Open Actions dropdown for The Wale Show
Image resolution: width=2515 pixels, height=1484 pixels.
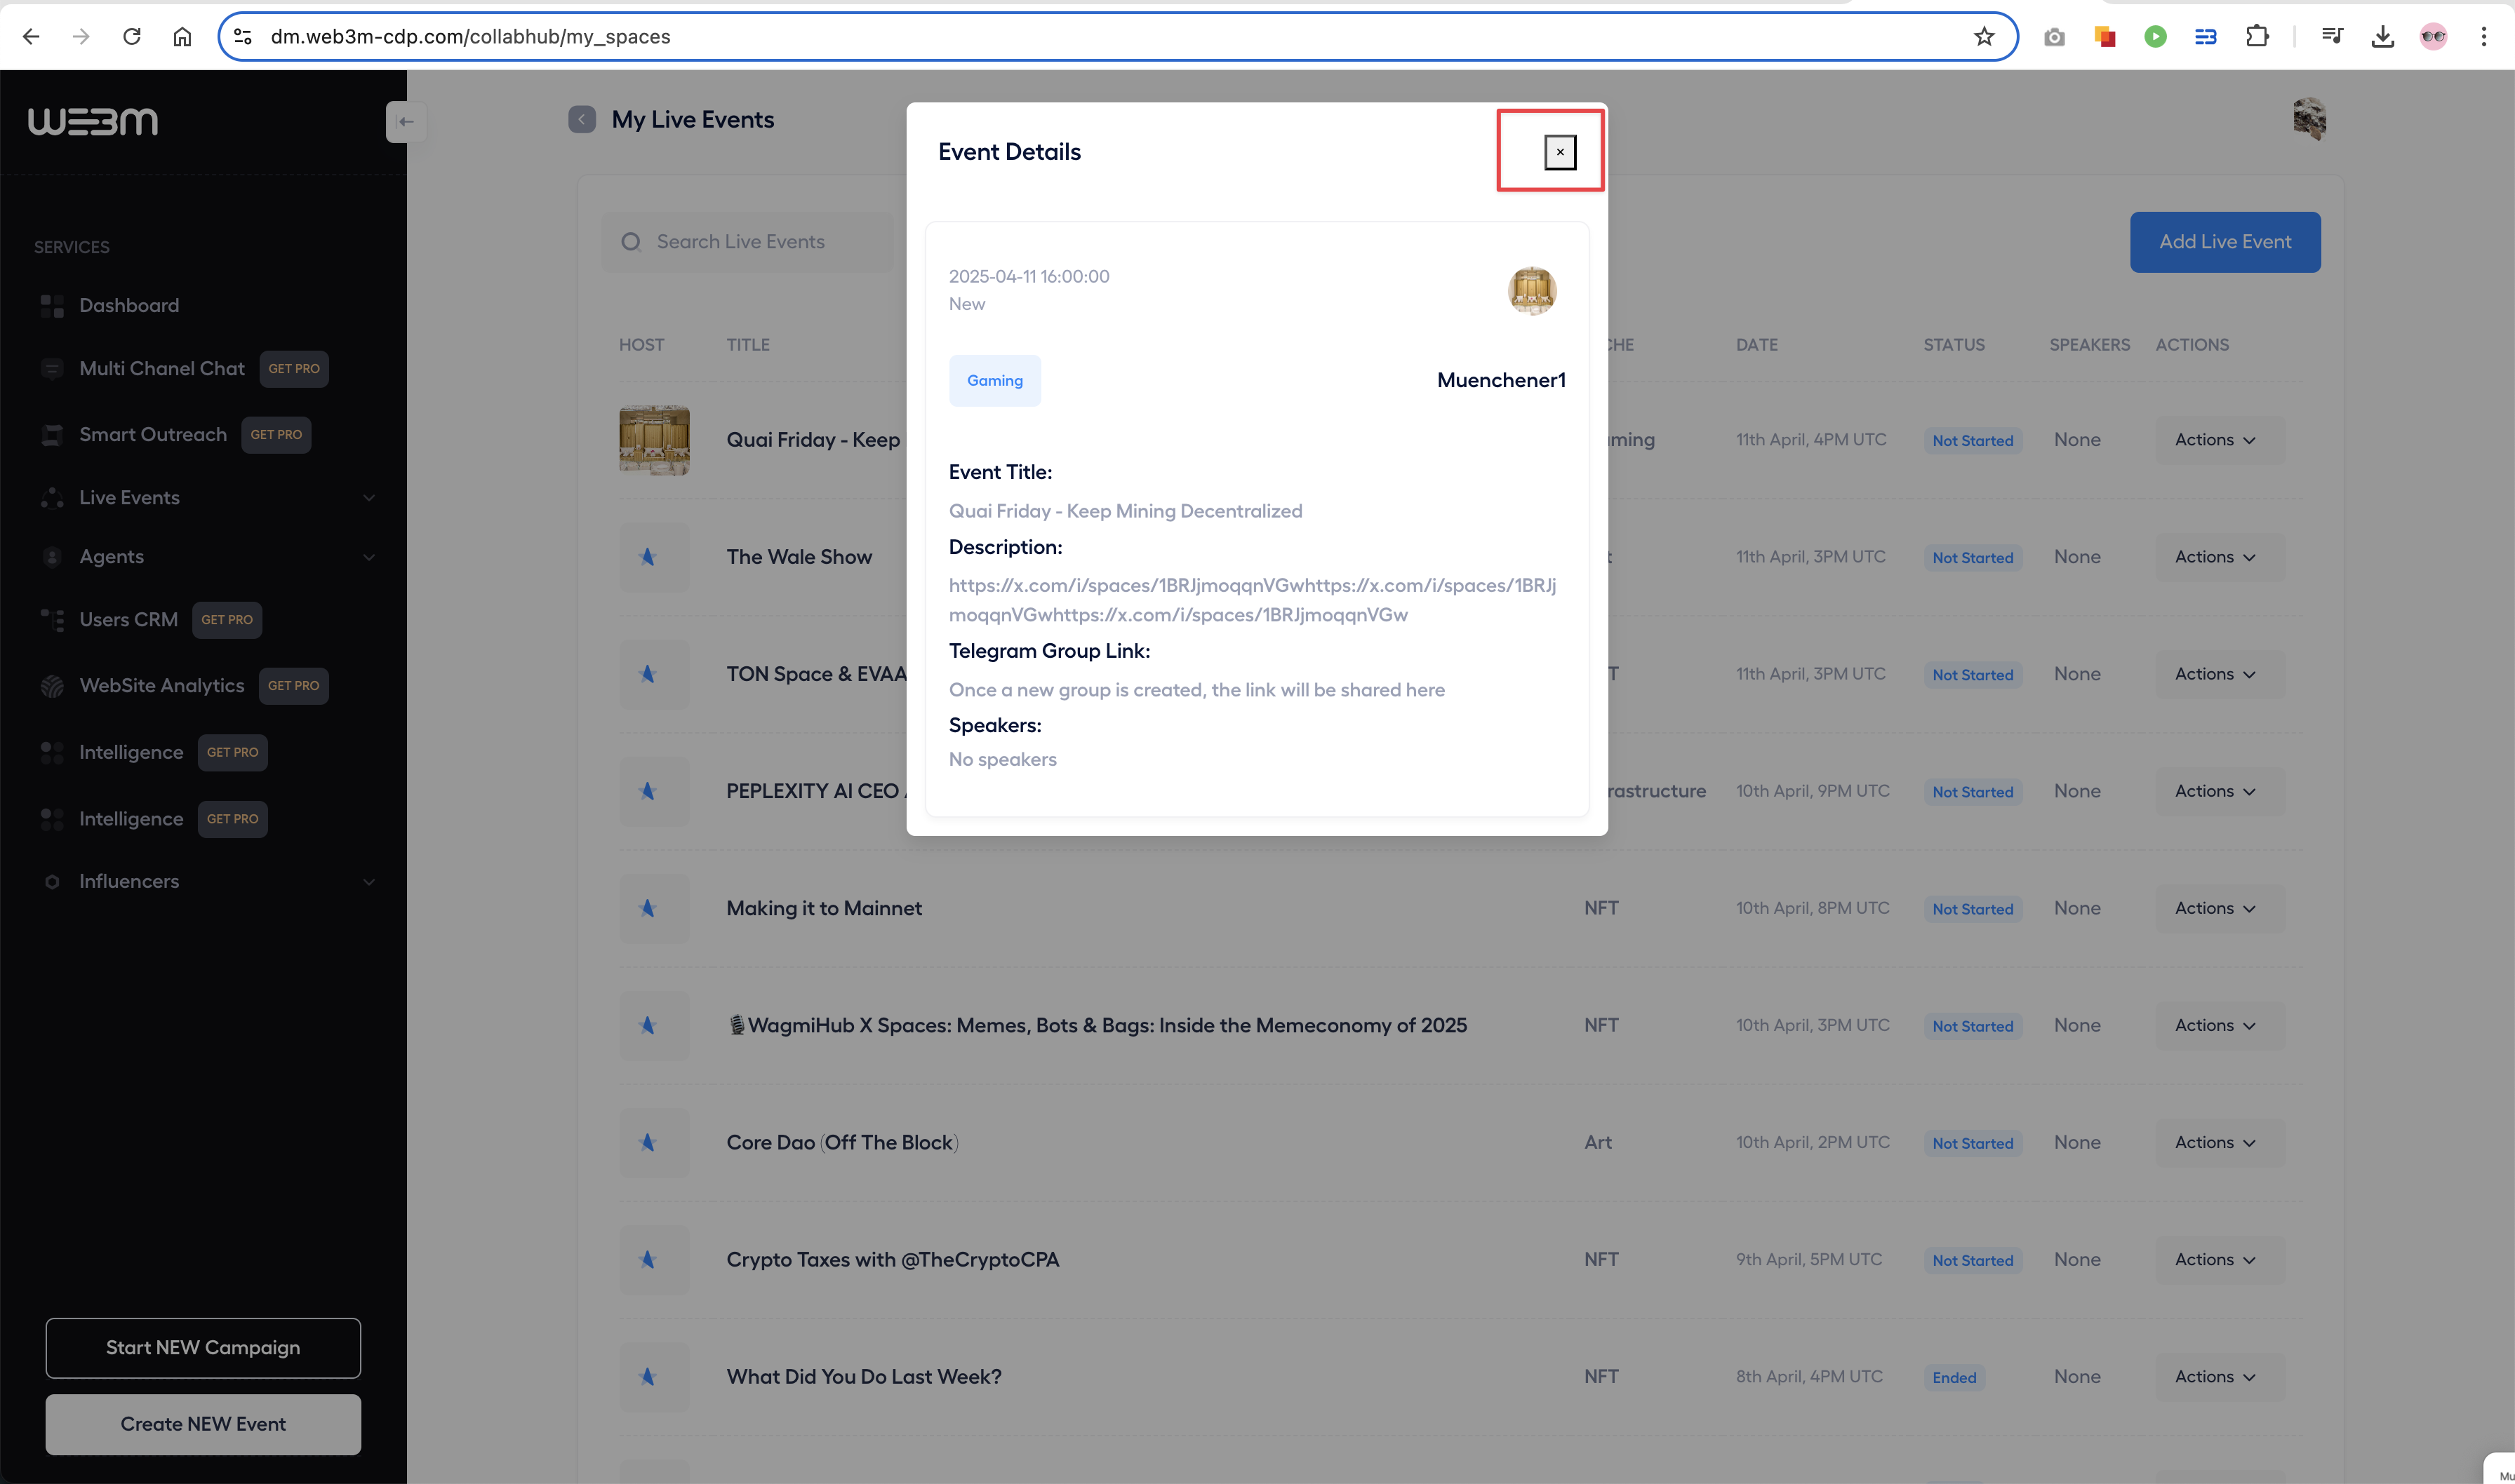coord(2216,557)
